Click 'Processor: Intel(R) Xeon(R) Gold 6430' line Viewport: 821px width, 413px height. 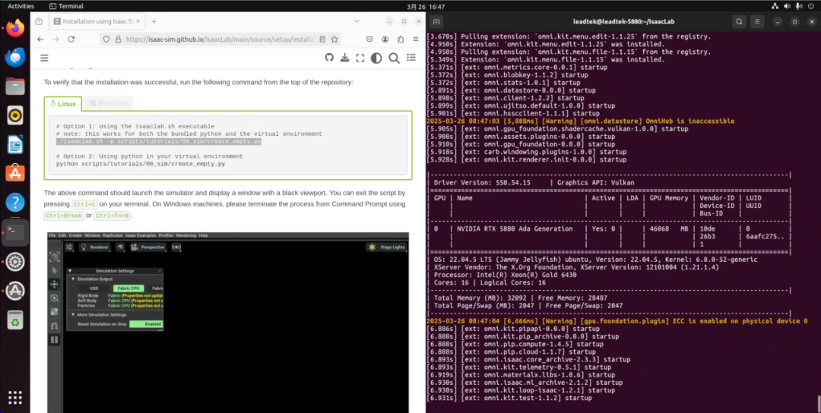pos(505,275)
